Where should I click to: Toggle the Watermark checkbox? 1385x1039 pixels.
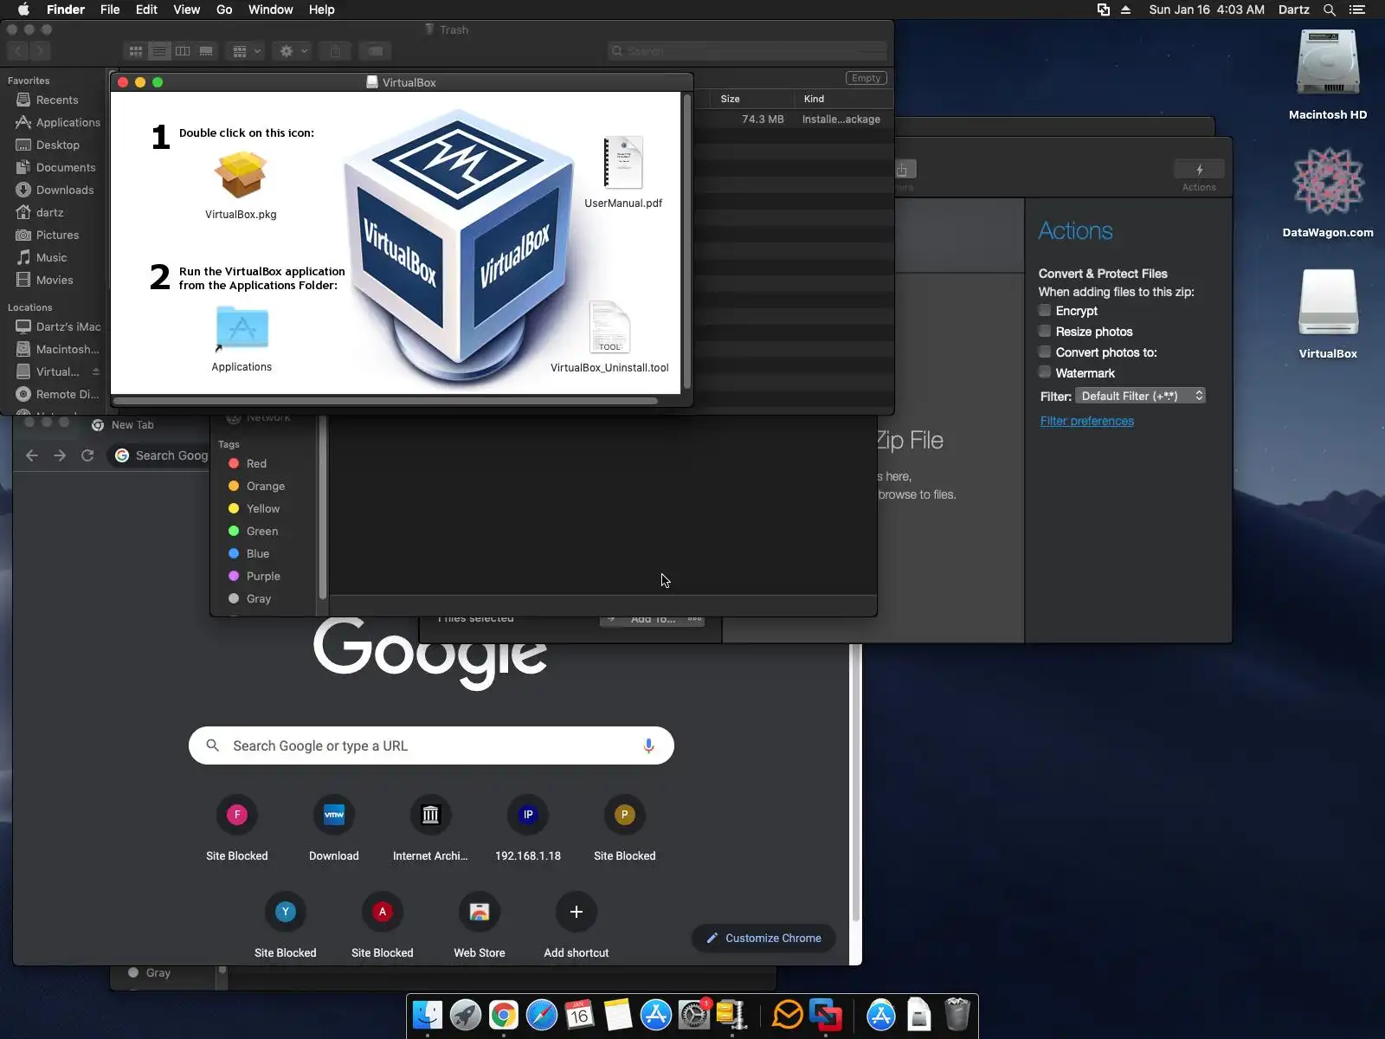coord(1045,372)
